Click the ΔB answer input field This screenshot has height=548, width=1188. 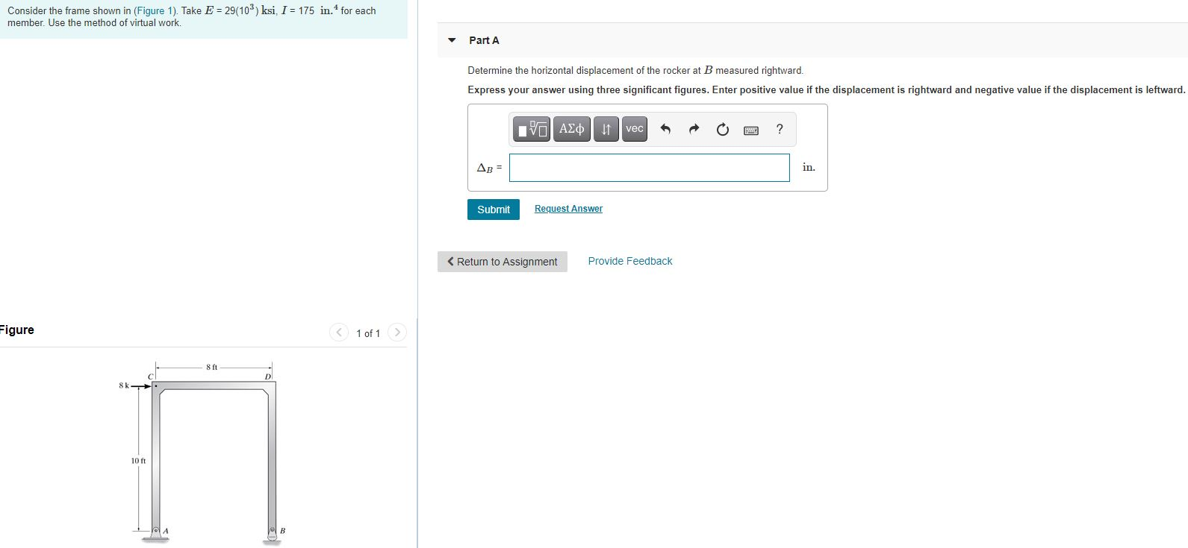(650, 168)
